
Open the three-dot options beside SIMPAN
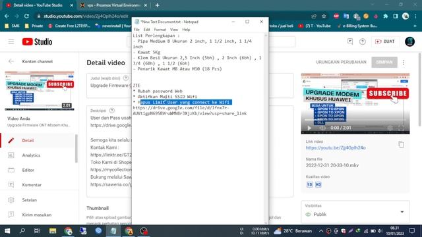[404, 62]
